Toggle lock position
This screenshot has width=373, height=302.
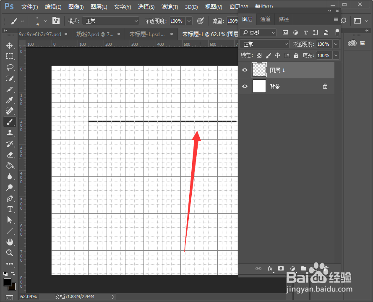(277, 55)
